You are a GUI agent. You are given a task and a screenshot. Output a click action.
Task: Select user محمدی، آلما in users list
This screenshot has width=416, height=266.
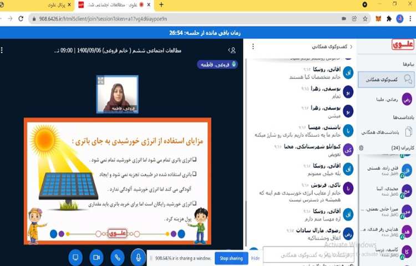(386, 191)
